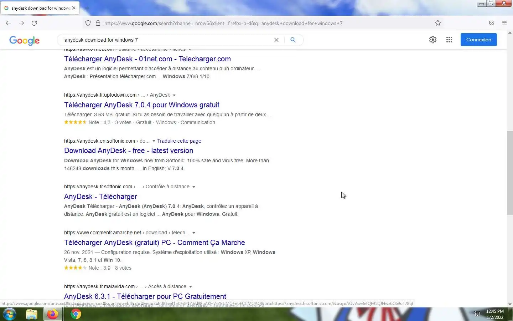This screenshot has height=321, width=513.
Task: View site security padlock info
Action: coord(98,23)
